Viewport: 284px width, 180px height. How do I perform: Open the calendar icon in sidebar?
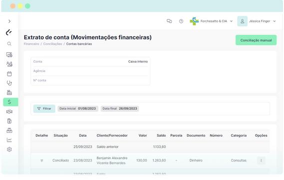pos(9,74)
